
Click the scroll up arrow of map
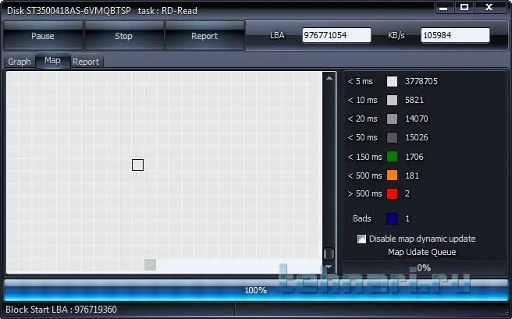[329, 78]
